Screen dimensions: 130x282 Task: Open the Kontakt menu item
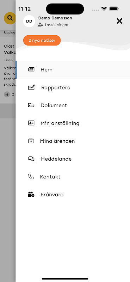(73, 177)
